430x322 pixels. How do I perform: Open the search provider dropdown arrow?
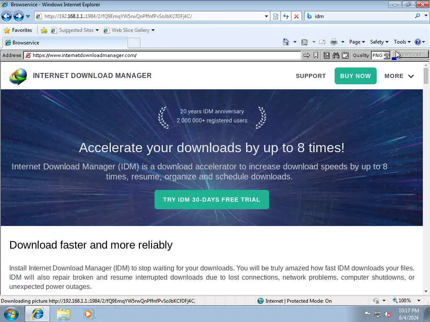[x=426, y=16]
